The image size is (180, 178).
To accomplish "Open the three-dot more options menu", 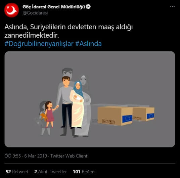I will click(x=172, y=7).
